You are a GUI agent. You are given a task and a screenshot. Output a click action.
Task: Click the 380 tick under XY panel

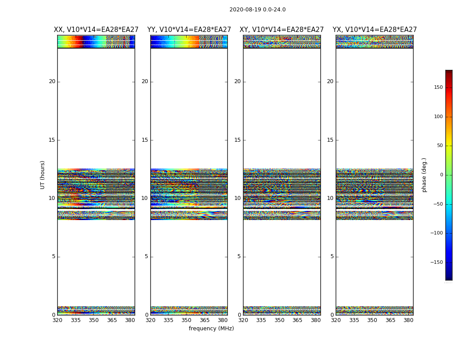316,320
